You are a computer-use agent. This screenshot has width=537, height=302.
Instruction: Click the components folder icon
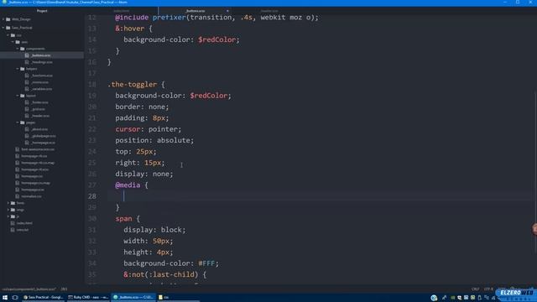[x=23, y=49]
